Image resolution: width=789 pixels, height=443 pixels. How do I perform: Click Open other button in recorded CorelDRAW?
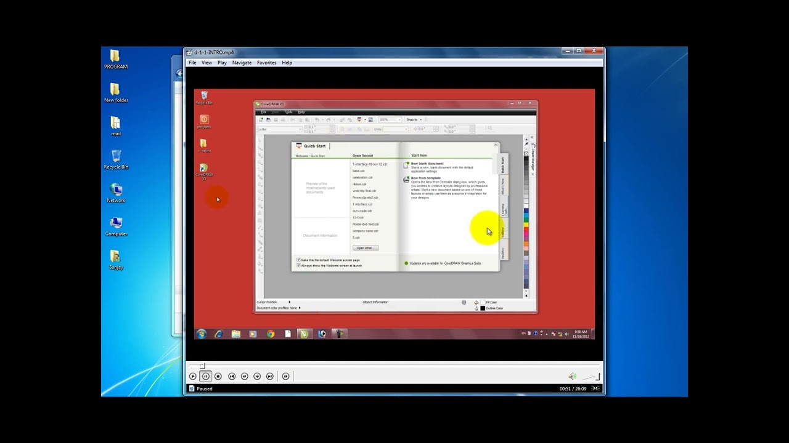(x=366, y=248)
